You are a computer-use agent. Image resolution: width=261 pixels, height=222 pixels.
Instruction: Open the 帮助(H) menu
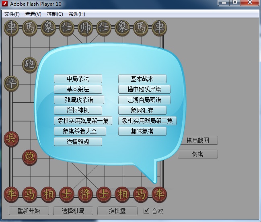click(77, 14)
